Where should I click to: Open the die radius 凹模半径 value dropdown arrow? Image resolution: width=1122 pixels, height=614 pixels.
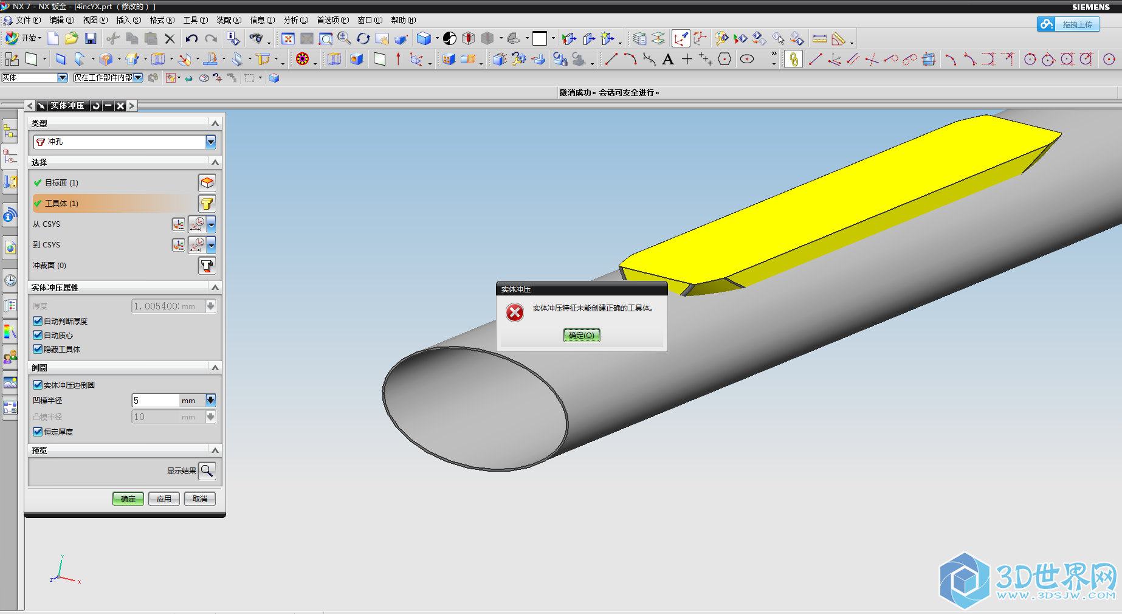(211, 400)
